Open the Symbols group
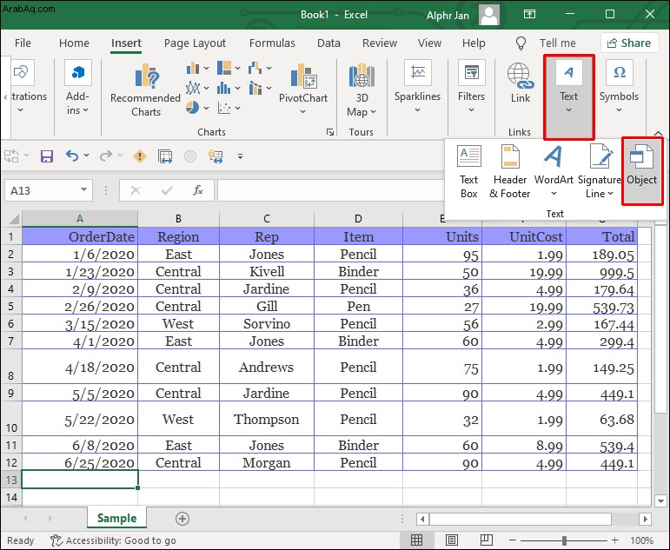This screenshot has height=550, width=670. coord(619,88)
